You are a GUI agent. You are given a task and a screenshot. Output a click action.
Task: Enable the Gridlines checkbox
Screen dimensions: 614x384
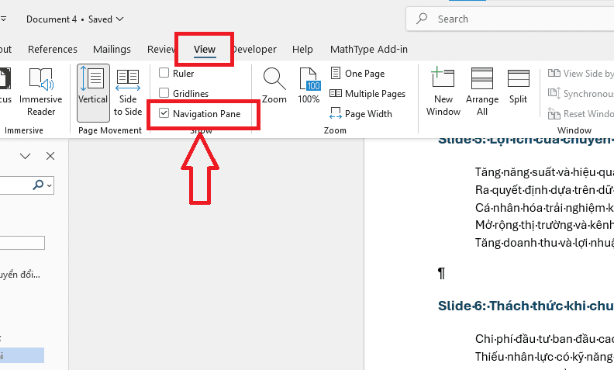coord(164,93)
